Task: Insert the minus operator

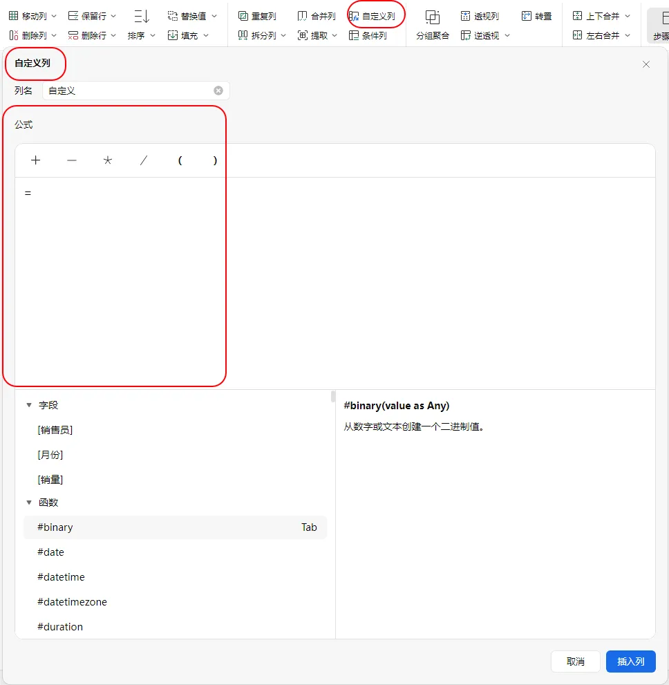Action: tap(72, 160)
